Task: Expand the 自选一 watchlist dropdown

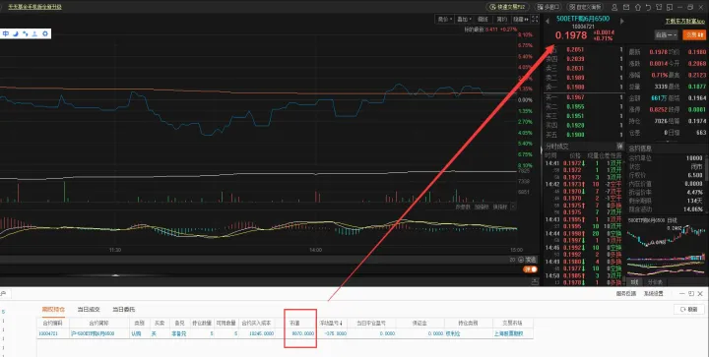Action: coord(666,34)
